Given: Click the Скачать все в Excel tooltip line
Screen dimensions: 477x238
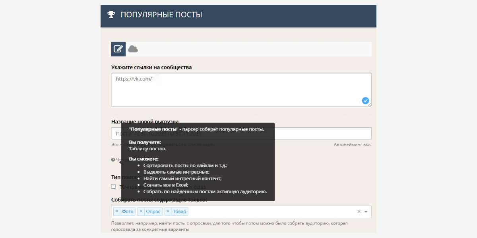Looking at the screenshot, I should 166,185.
